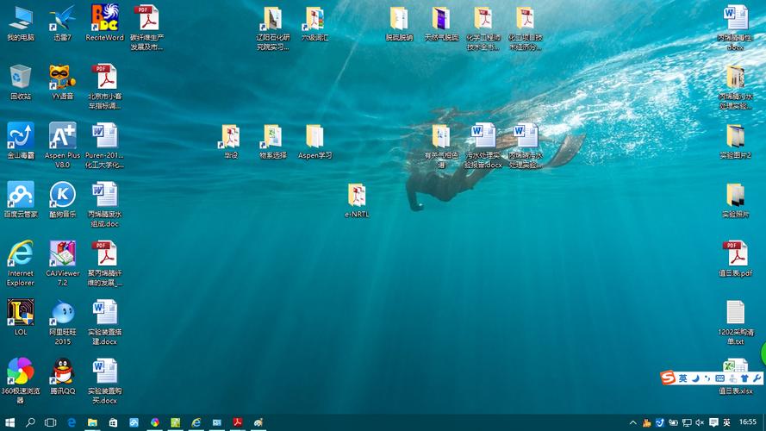
Task: Select the 毕设 folder shortcut
Action: point(231,141)
